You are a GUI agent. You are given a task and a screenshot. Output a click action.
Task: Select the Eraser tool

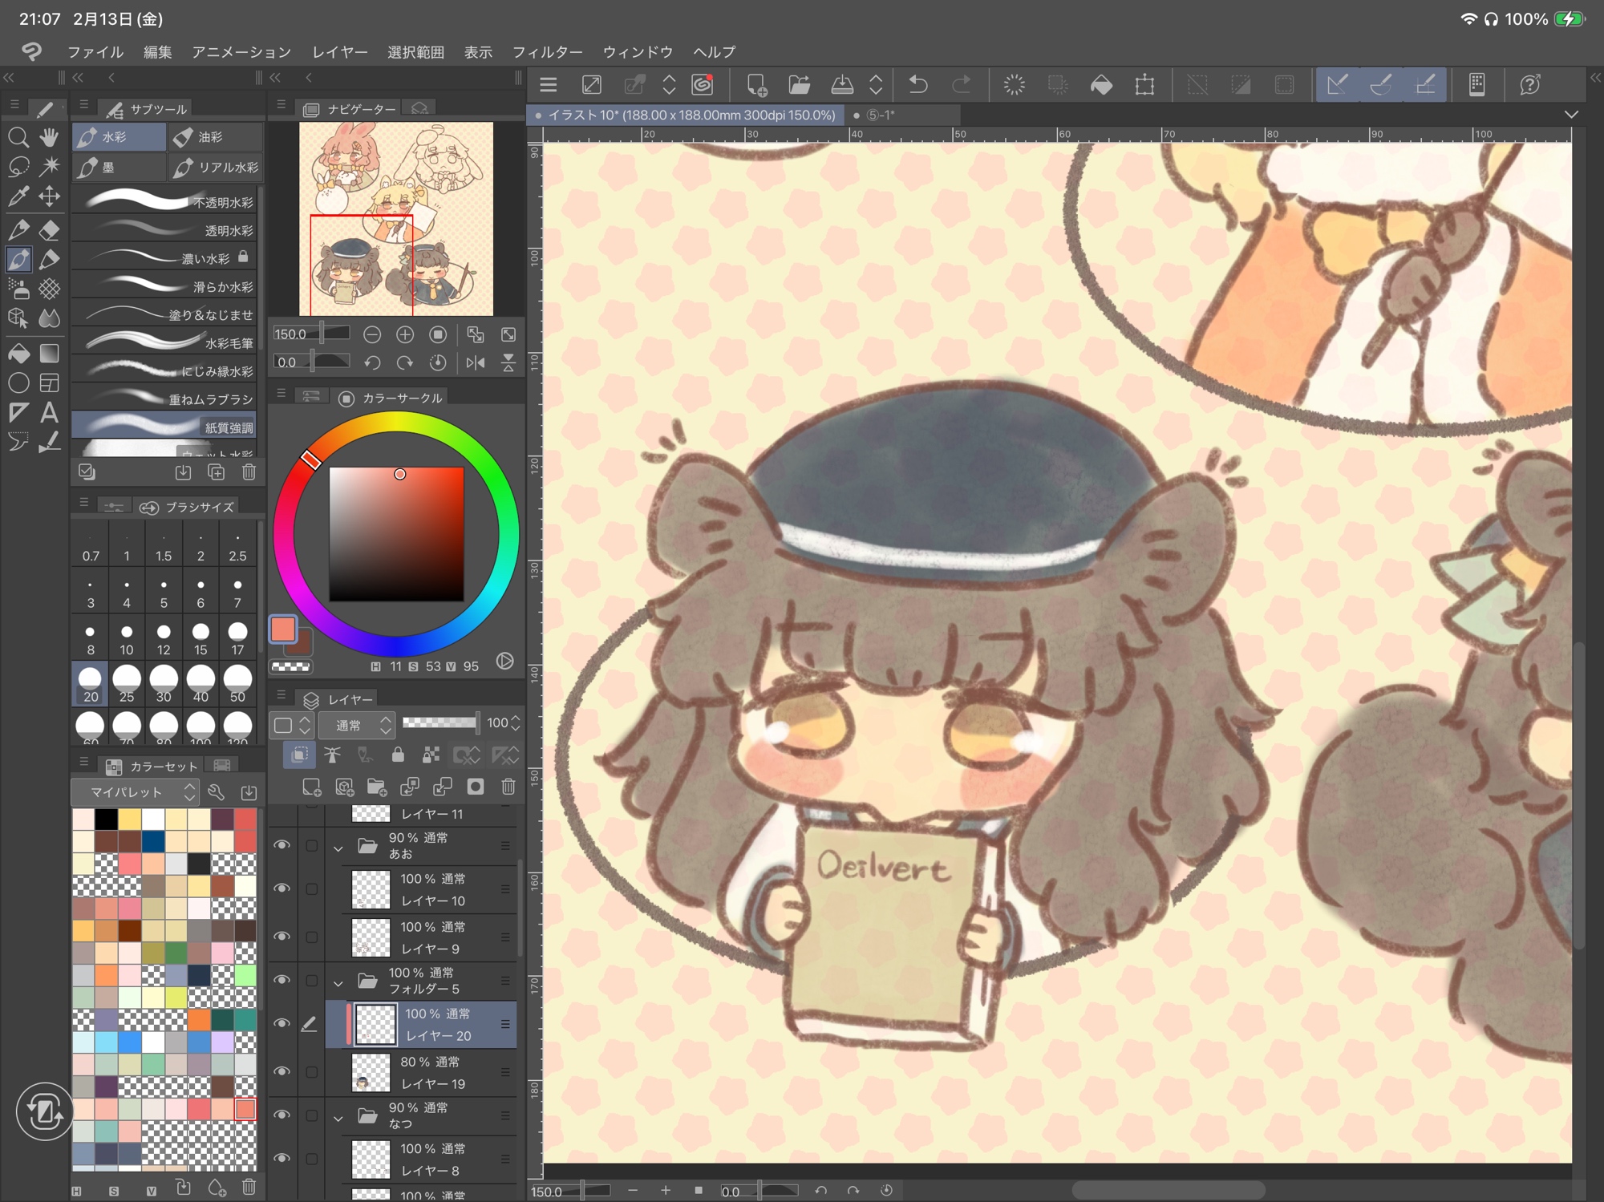pos(49,230)
